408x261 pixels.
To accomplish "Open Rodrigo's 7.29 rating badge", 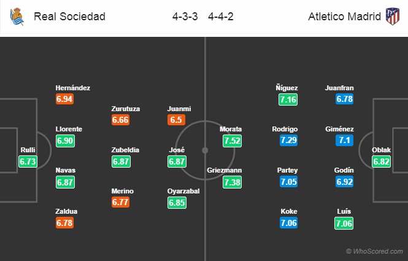I will pyautogui.click(x=288, y=141).
